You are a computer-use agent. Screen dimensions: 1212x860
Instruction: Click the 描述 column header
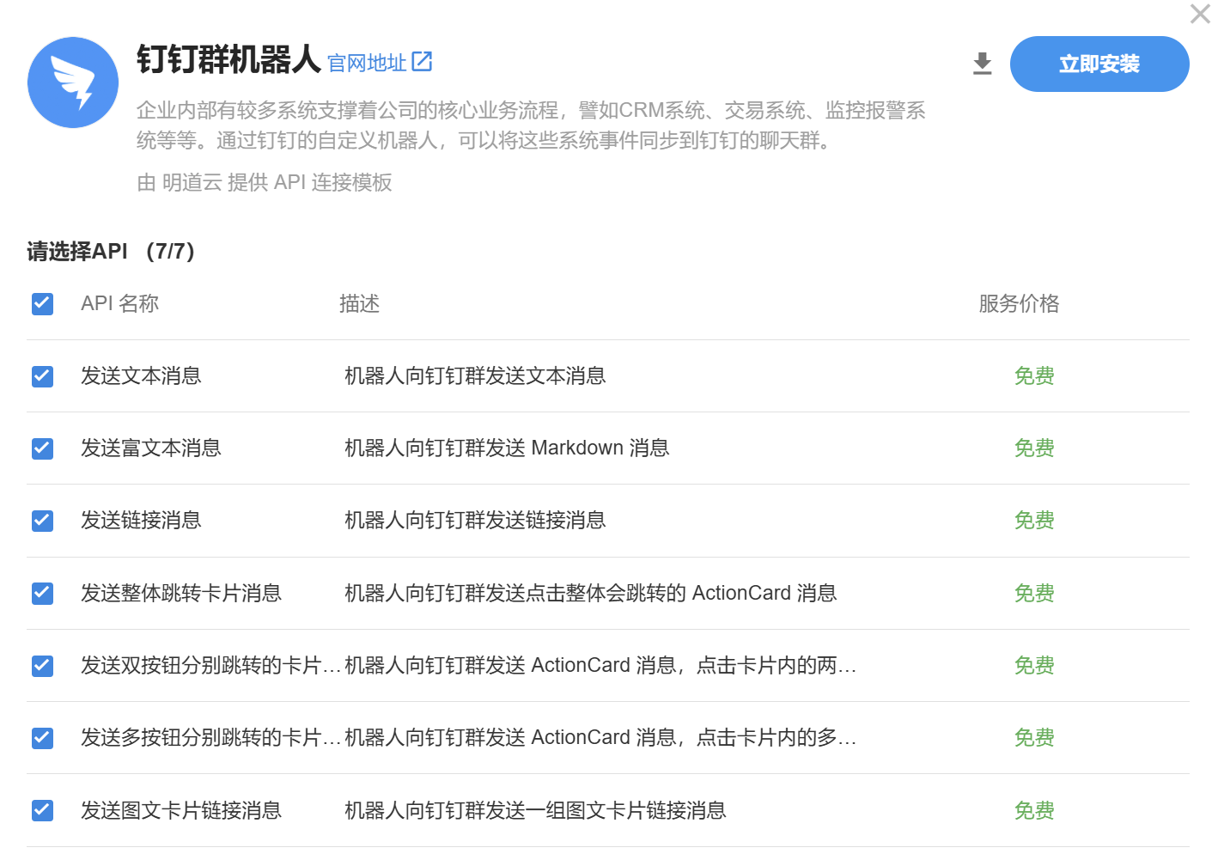(359, 303)
